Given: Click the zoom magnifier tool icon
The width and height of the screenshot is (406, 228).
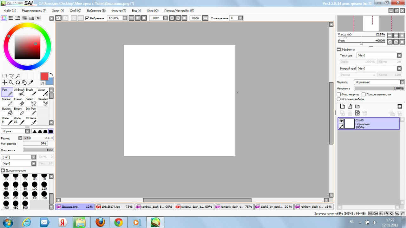Looking at the screenshot, I should click(x=11, y=82).
